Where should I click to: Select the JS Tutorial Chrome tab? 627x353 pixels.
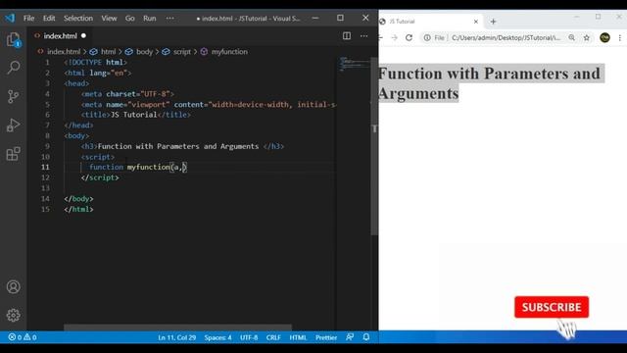(x=430, y=22)
